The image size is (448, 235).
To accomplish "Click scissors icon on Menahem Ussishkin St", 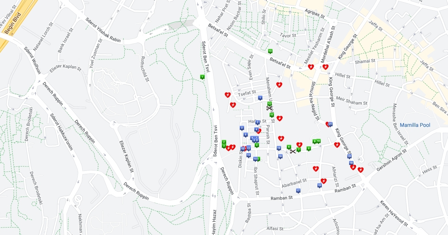I will [x=269, y=108].
